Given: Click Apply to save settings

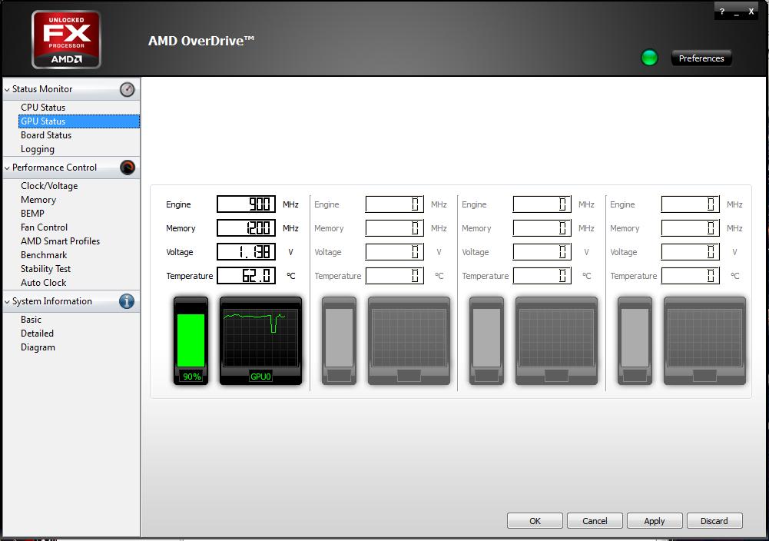Looking at the screenshot, I should pyautogui.click(x=655, y=521).
